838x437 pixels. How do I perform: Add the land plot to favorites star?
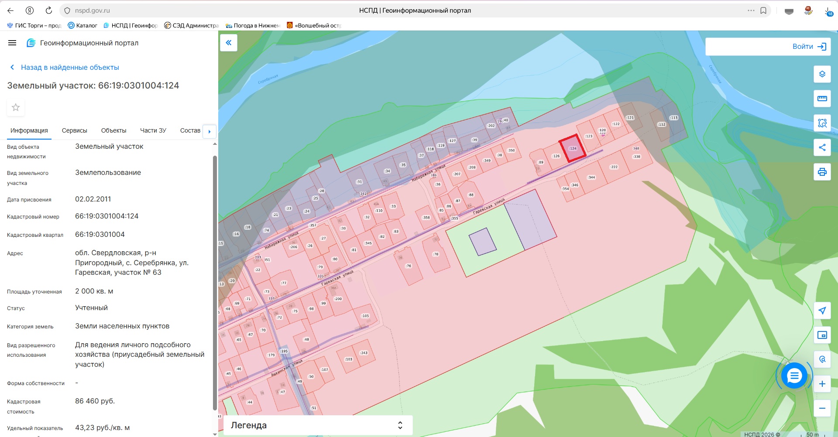point(16,107)
